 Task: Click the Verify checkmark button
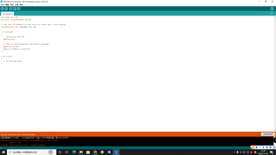click(2, 9)
